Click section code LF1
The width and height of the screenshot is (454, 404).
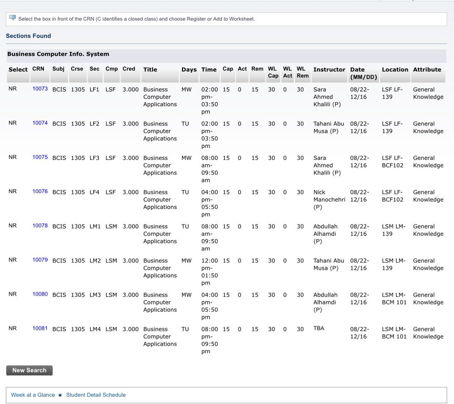pos(94,89)
